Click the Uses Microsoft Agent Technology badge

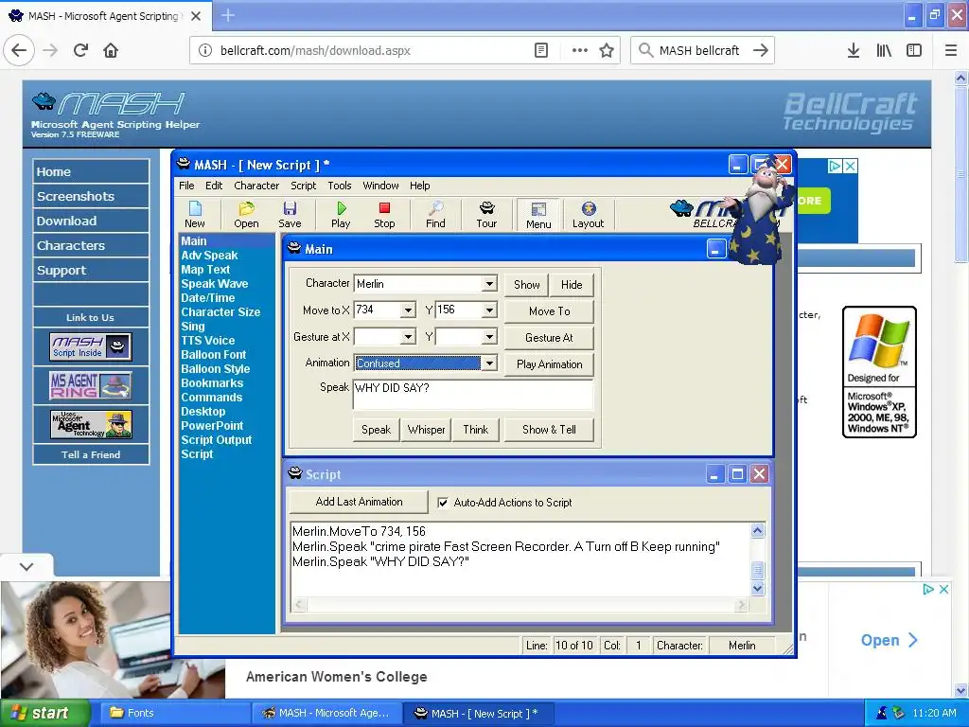coord(90,425)
